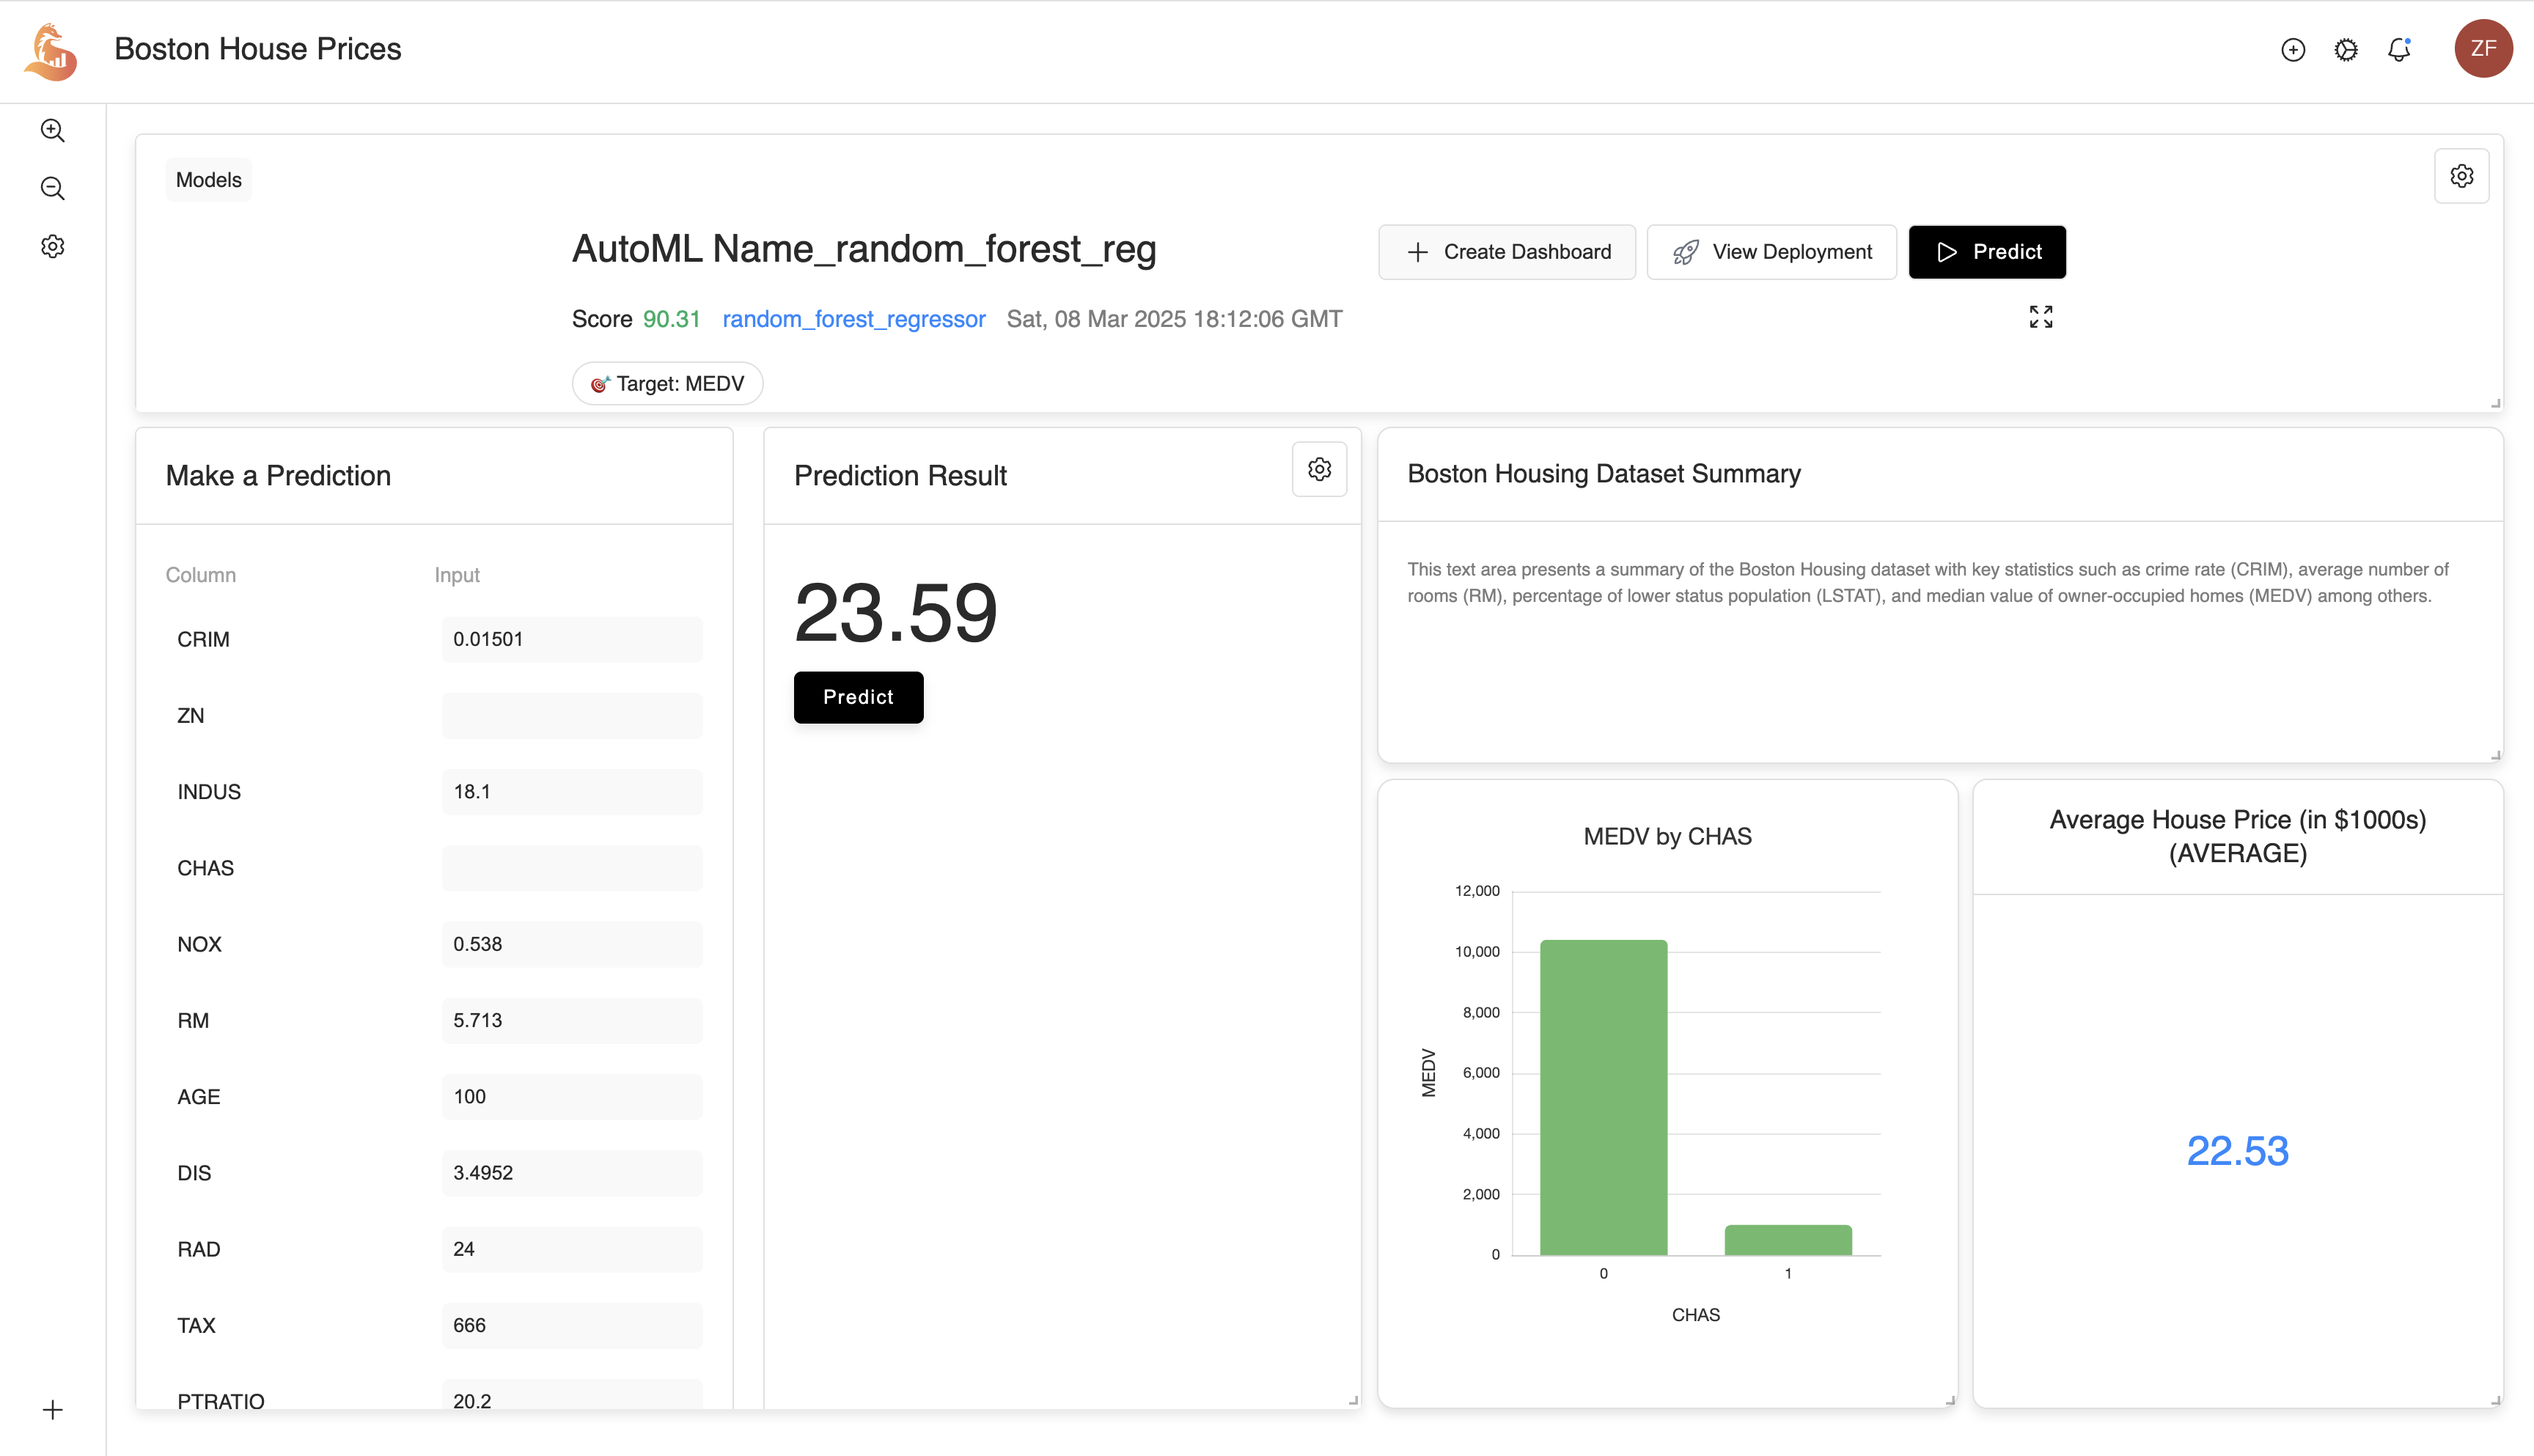Click the DIS input showing 3.4952

pyautogui.click(x=572, y=1173)
